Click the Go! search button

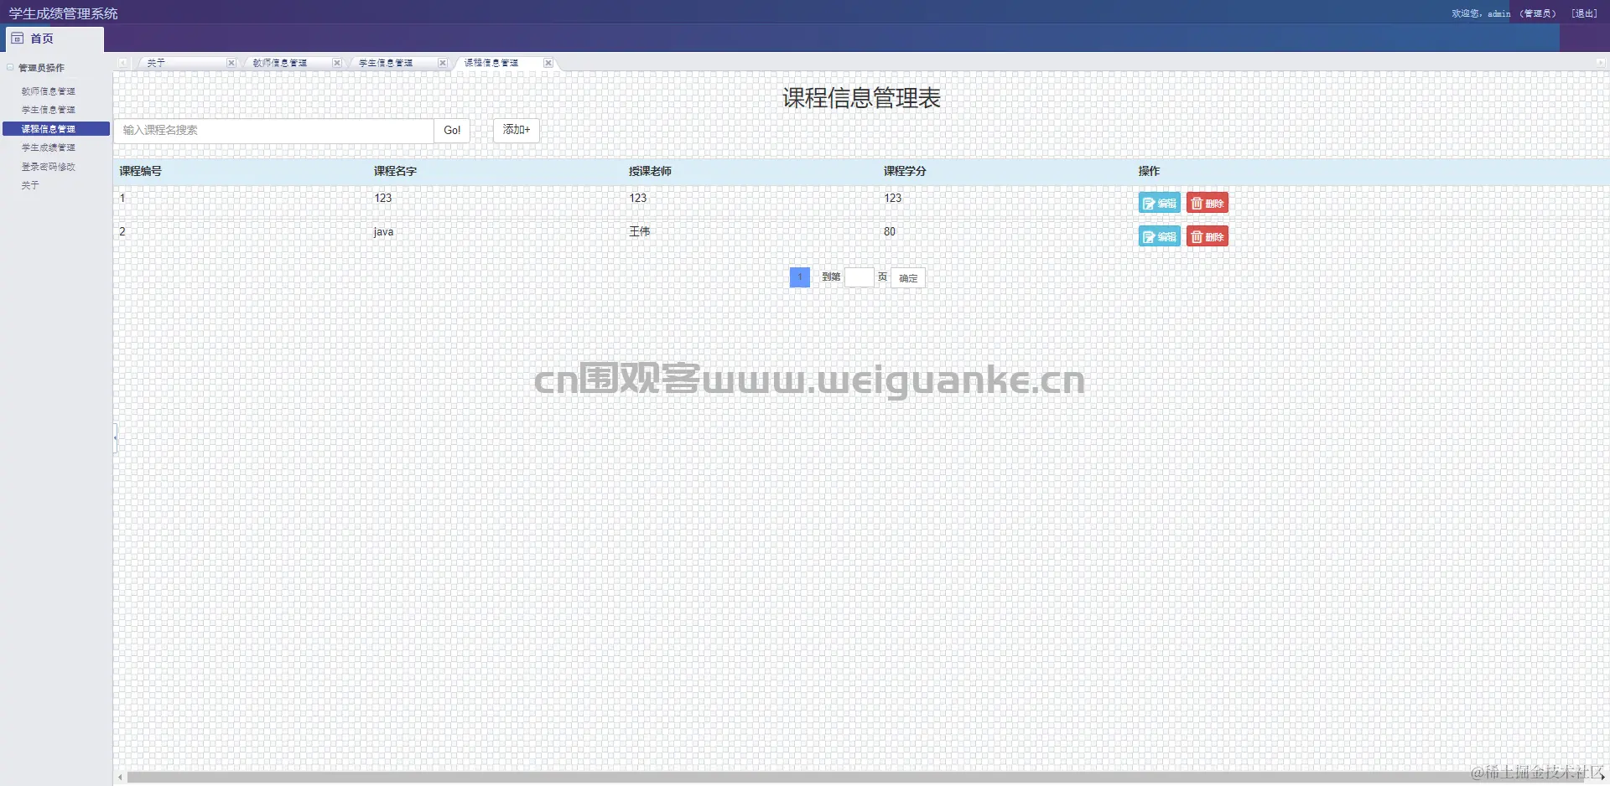(452, 130)
